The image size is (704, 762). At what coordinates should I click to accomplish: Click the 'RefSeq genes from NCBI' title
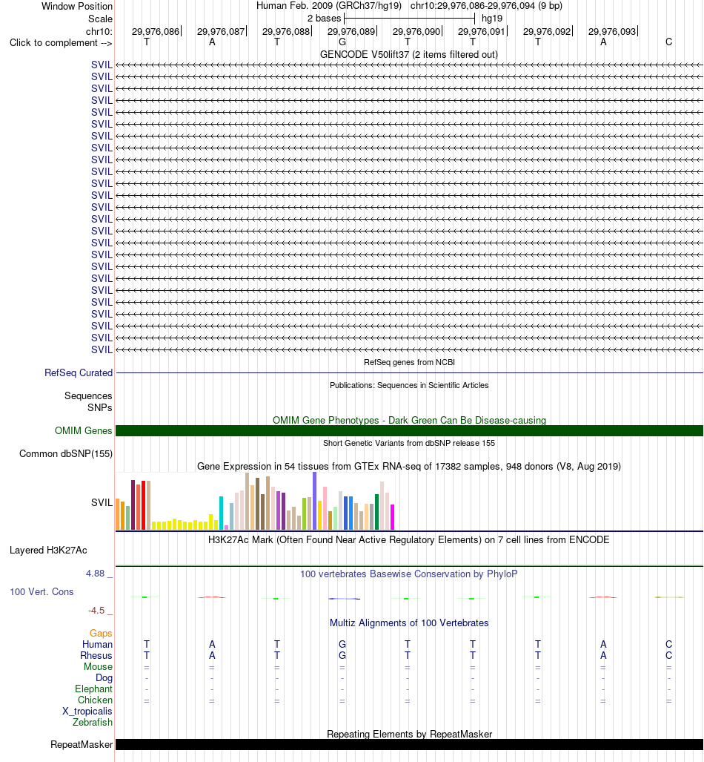pos(409,362)
